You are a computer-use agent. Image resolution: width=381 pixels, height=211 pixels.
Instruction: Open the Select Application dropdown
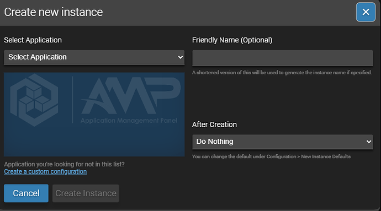[94, 57]
